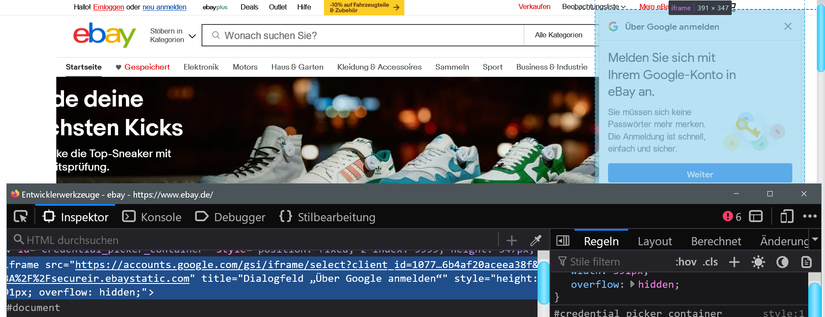
Task: Open responsive design mode icon
Action: pyautogui.click(x=786, y=216)
